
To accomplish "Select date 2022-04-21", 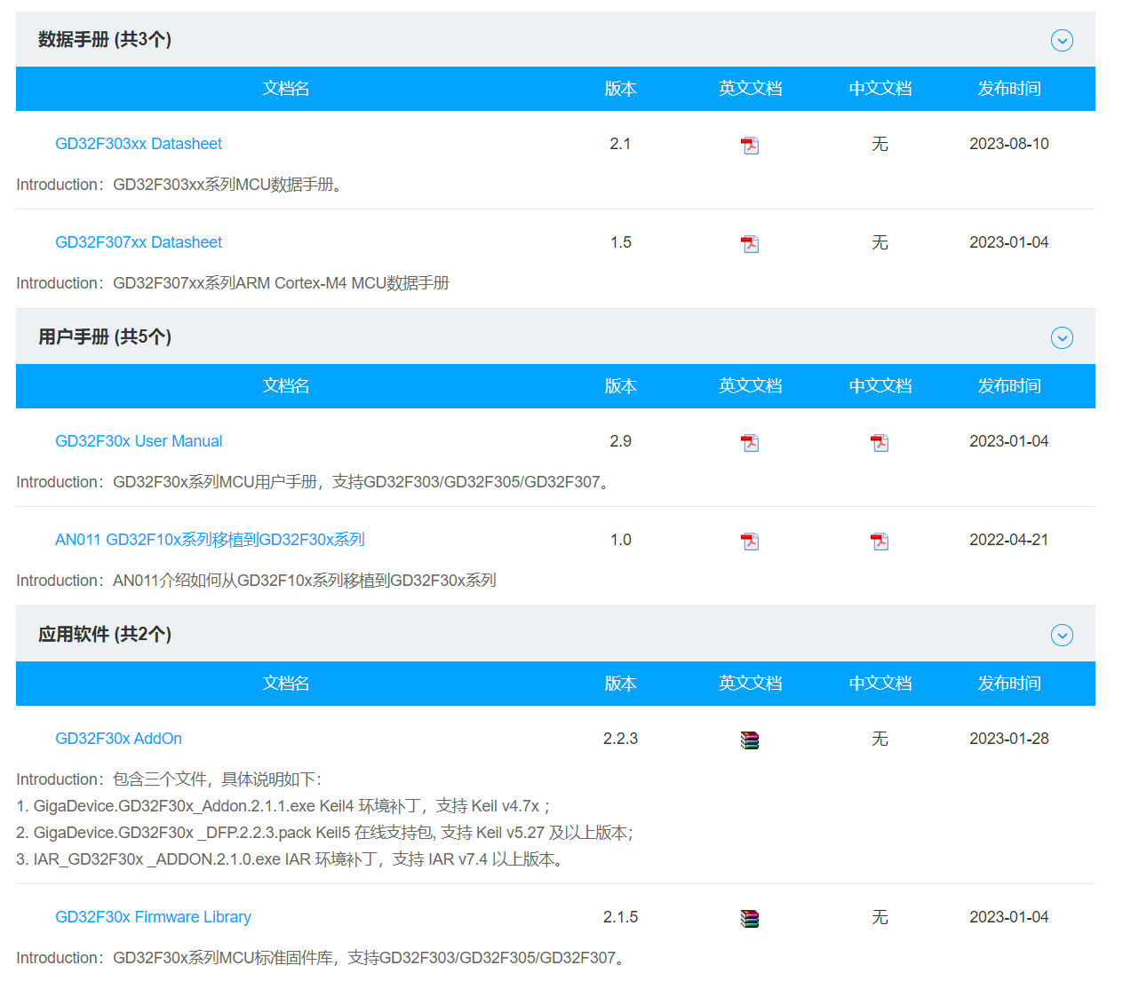I will click(x=1009, y=540).
